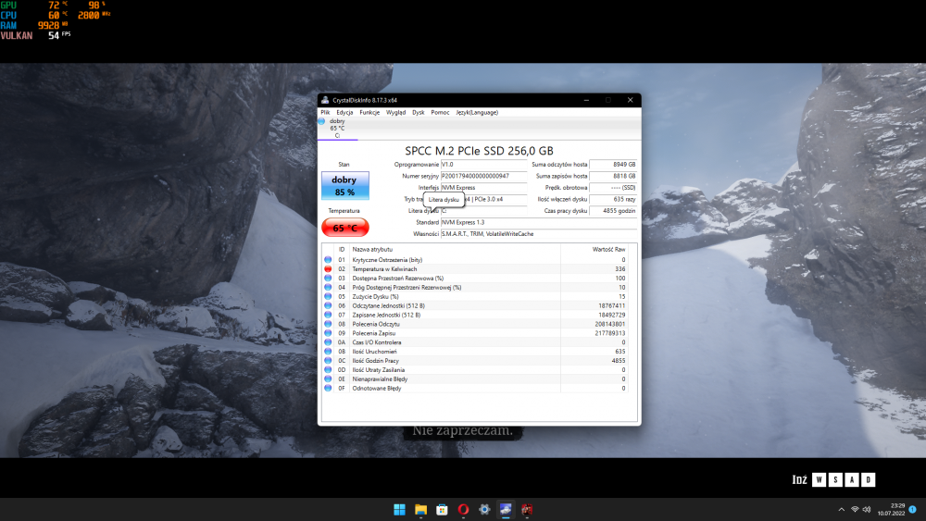The image size is (926, 521).
Task: Click the serial number field
Action: 483,176
